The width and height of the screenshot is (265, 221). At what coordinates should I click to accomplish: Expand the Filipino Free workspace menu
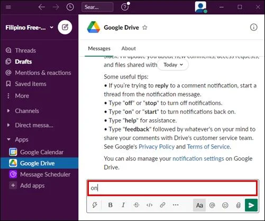point(29,28)
